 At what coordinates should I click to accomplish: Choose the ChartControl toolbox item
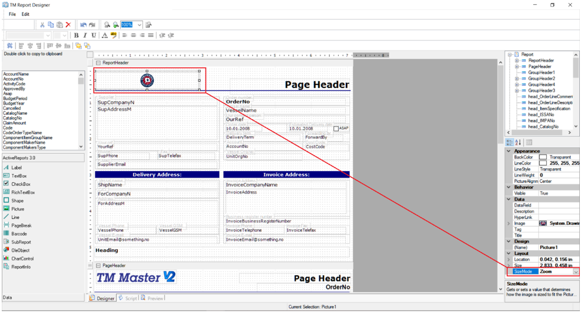coord(22,259)
